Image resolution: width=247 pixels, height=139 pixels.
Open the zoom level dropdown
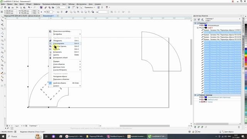pyautogui.click(x=66, y=7)
